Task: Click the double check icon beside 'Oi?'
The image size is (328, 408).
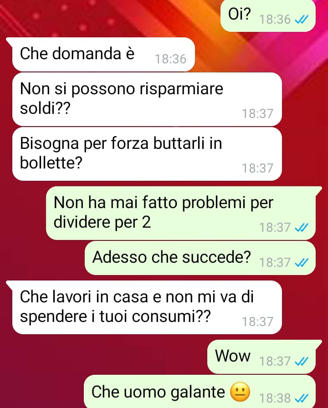Action: pyautogui.click(x=302, y=20)
